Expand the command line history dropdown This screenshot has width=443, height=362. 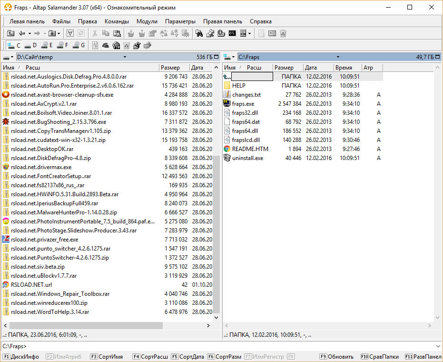point(438,346)
